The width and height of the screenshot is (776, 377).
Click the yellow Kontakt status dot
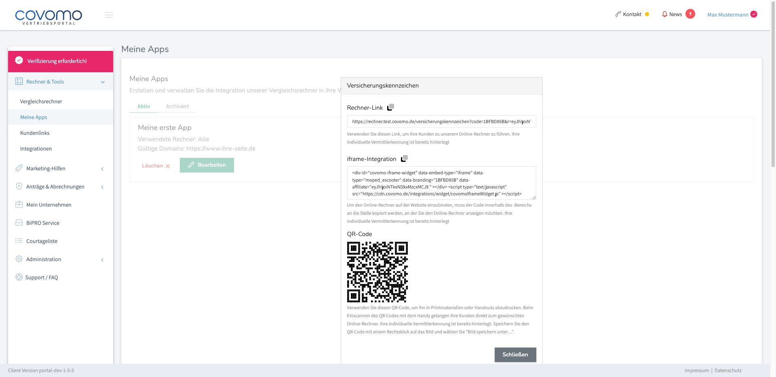point(647,14)
